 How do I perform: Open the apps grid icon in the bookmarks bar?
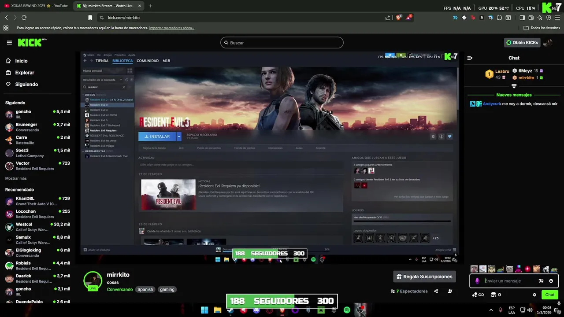[6, 28]
